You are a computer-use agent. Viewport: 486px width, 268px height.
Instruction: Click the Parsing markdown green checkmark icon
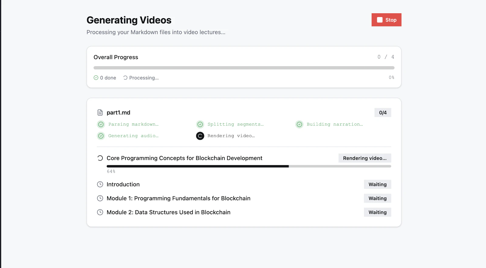[101, 124]
